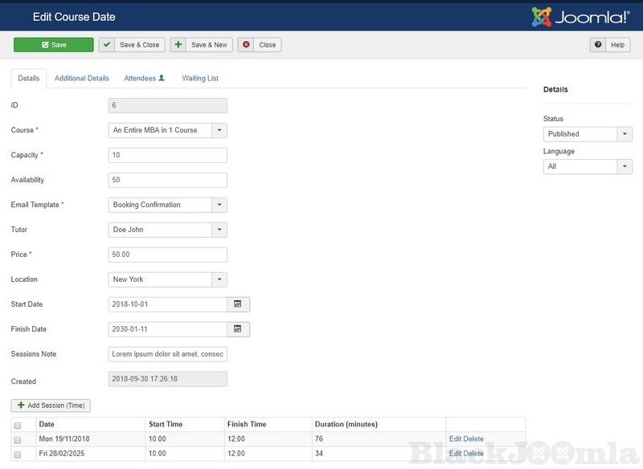The image size is (643, 469).
Task: Open Help via the question mark icon
Action: tap(599, 45)
